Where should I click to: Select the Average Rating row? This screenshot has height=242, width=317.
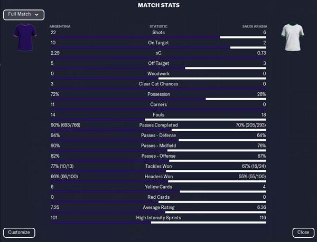click(x=158, y=207)
